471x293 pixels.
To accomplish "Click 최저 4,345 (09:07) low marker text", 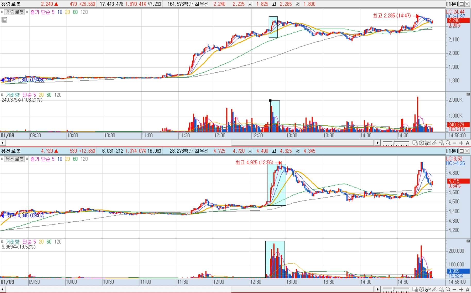I will point(26,215).
